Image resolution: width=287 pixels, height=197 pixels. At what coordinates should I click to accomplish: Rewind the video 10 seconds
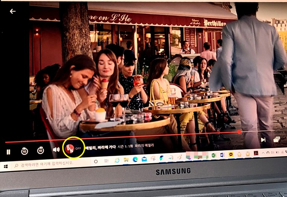tap(25, 151)
